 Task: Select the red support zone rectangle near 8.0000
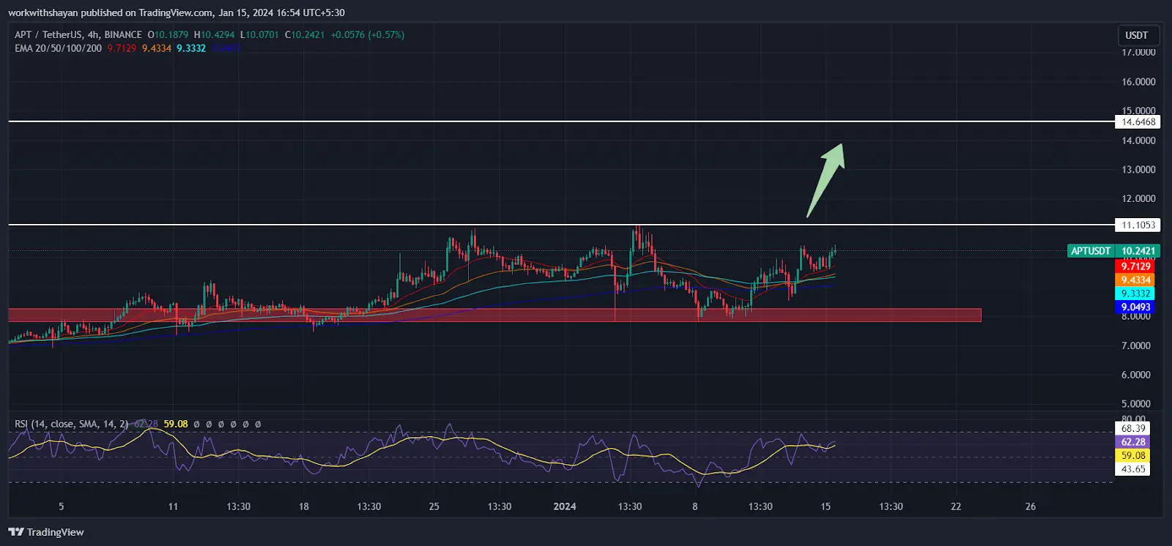point(494,315)
